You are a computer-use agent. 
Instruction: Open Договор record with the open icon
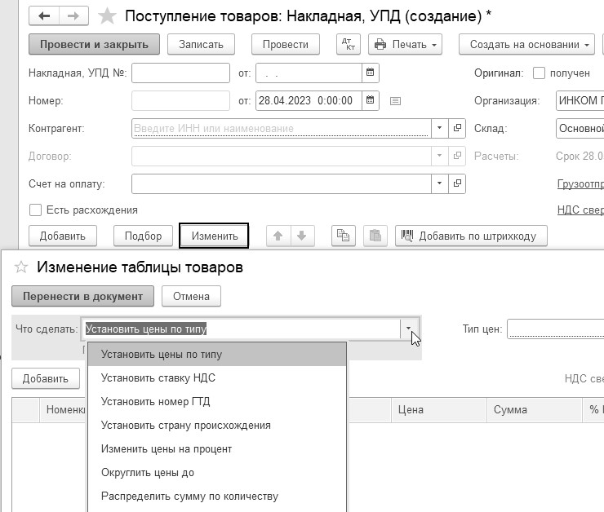[x=457, y=156]
